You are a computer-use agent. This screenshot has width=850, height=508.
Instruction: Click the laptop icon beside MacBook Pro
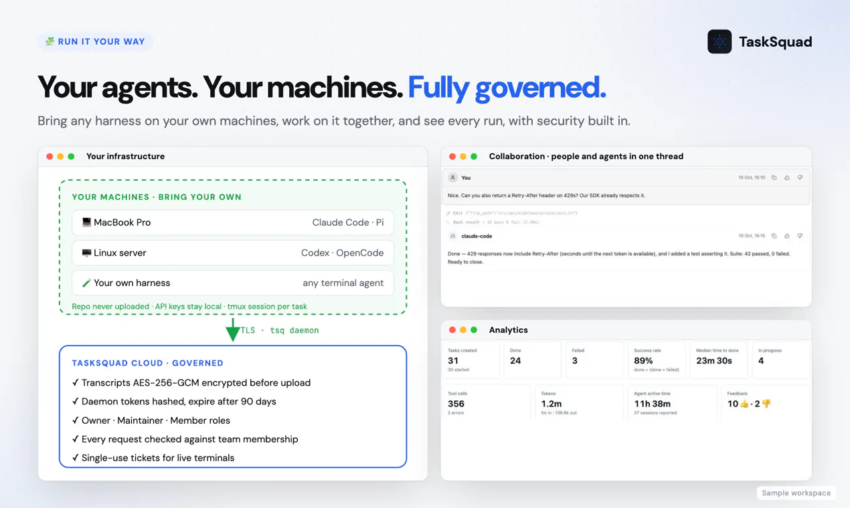click(86, 223)
